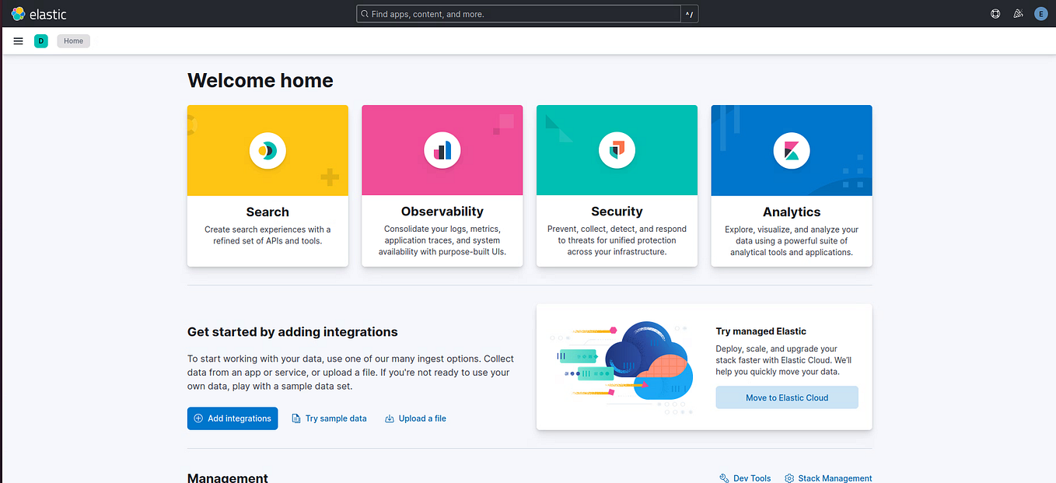This screenshot has width=1056, height=483.
Task: Select the Search solution icon
Action: (x=267, y=150)
